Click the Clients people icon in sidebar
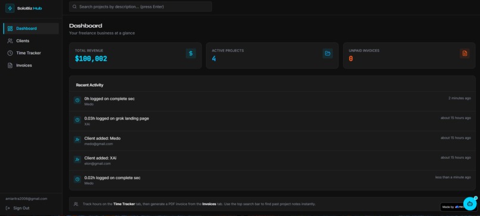This screenshot has width=480, height=216. (x=10, y=40)
